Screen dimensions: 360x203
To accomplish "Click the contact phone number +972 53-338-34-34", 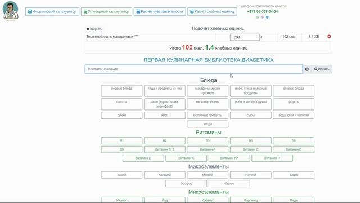I will [263, 11].
